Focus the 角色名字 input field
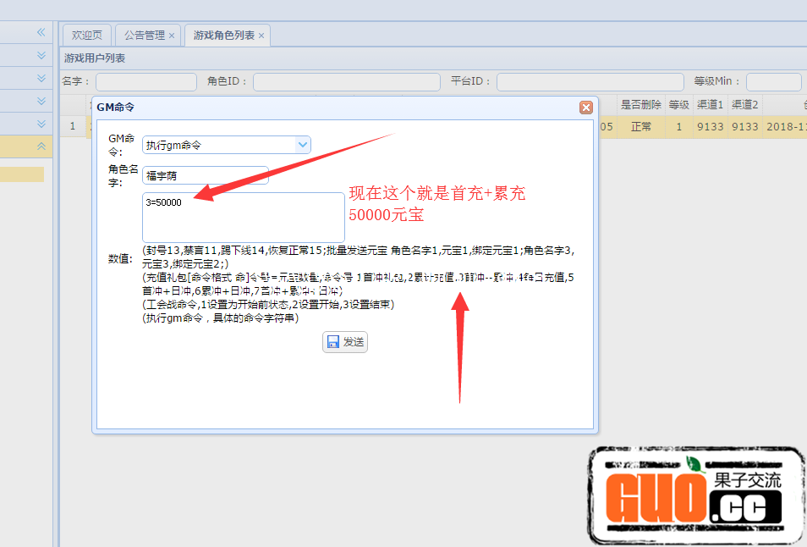Screen dimensions: 807x547 [206, 175]
